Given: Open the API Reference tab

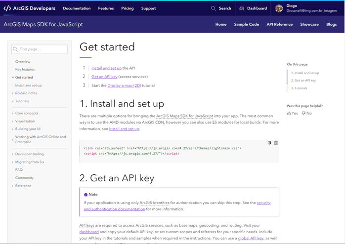Looking at the screenshot, I should [279, 24].
